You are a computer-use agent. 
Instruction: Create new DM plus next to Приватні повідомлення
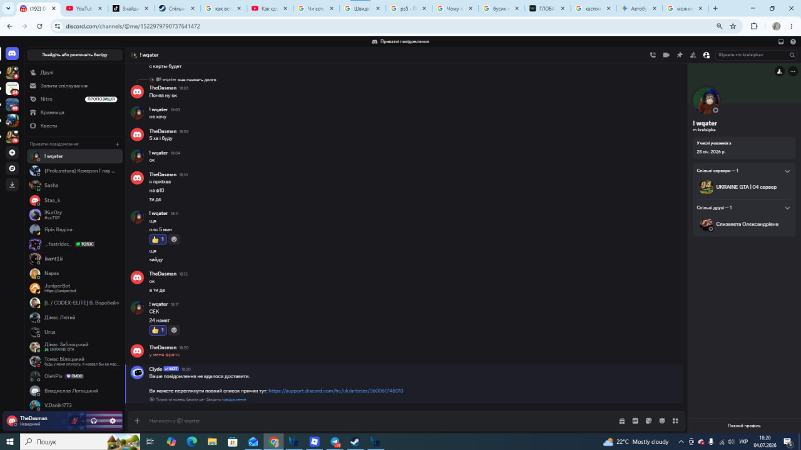[117, 144]
